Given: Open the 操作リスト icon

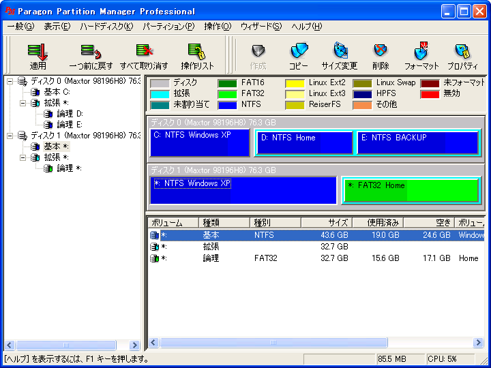Looking at the screenshot, I should (197, 52).
